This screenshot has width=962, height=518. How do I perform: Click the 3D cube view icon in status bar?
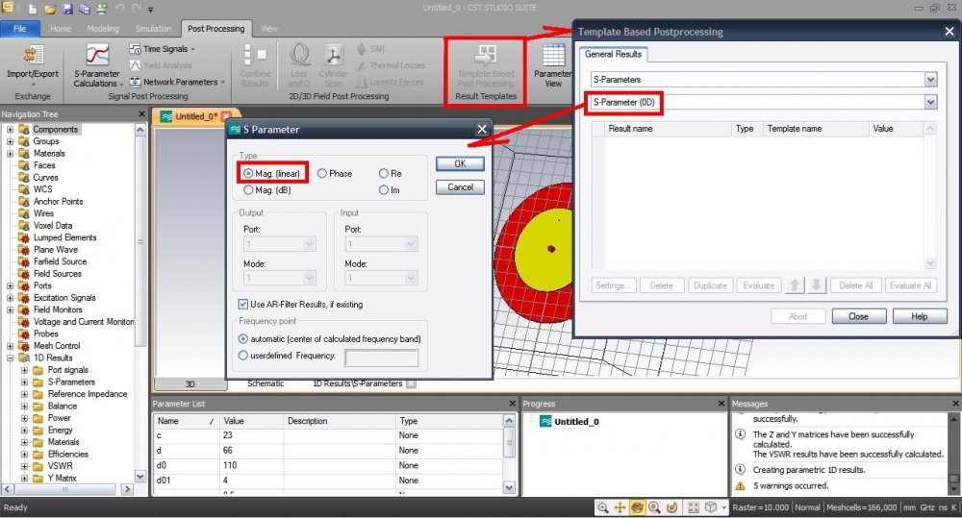click(711, 507)
